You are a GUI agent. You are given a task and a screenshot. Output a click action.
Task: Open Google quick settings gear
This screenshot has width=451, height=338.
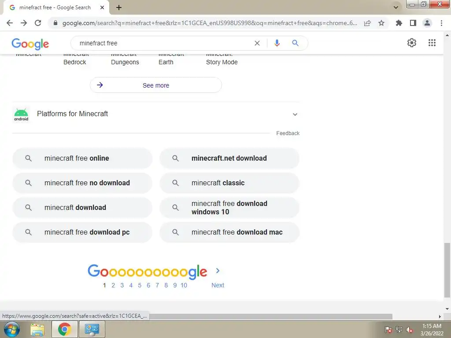(412, 43)
